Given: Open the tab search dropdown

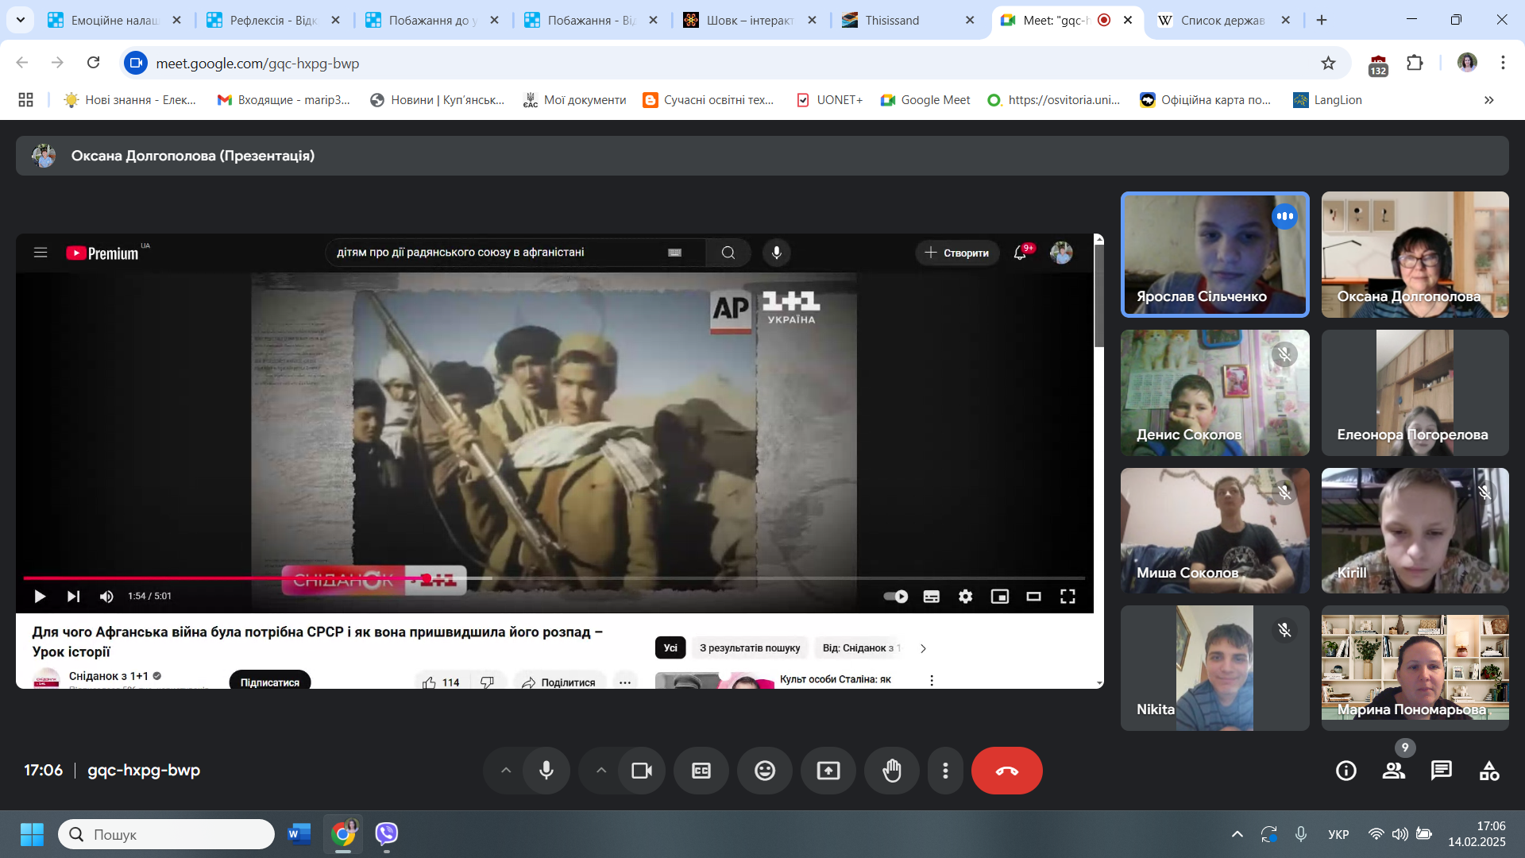Looking at the screenshot, I should coord(20,20).
